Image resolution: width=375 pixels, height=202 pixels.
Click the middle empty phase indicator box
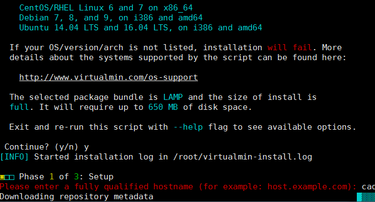point(7,177)
